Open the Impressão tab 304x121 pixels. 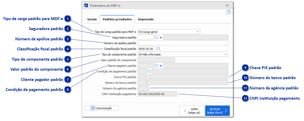pyautogui.click(x=146, y=19)
